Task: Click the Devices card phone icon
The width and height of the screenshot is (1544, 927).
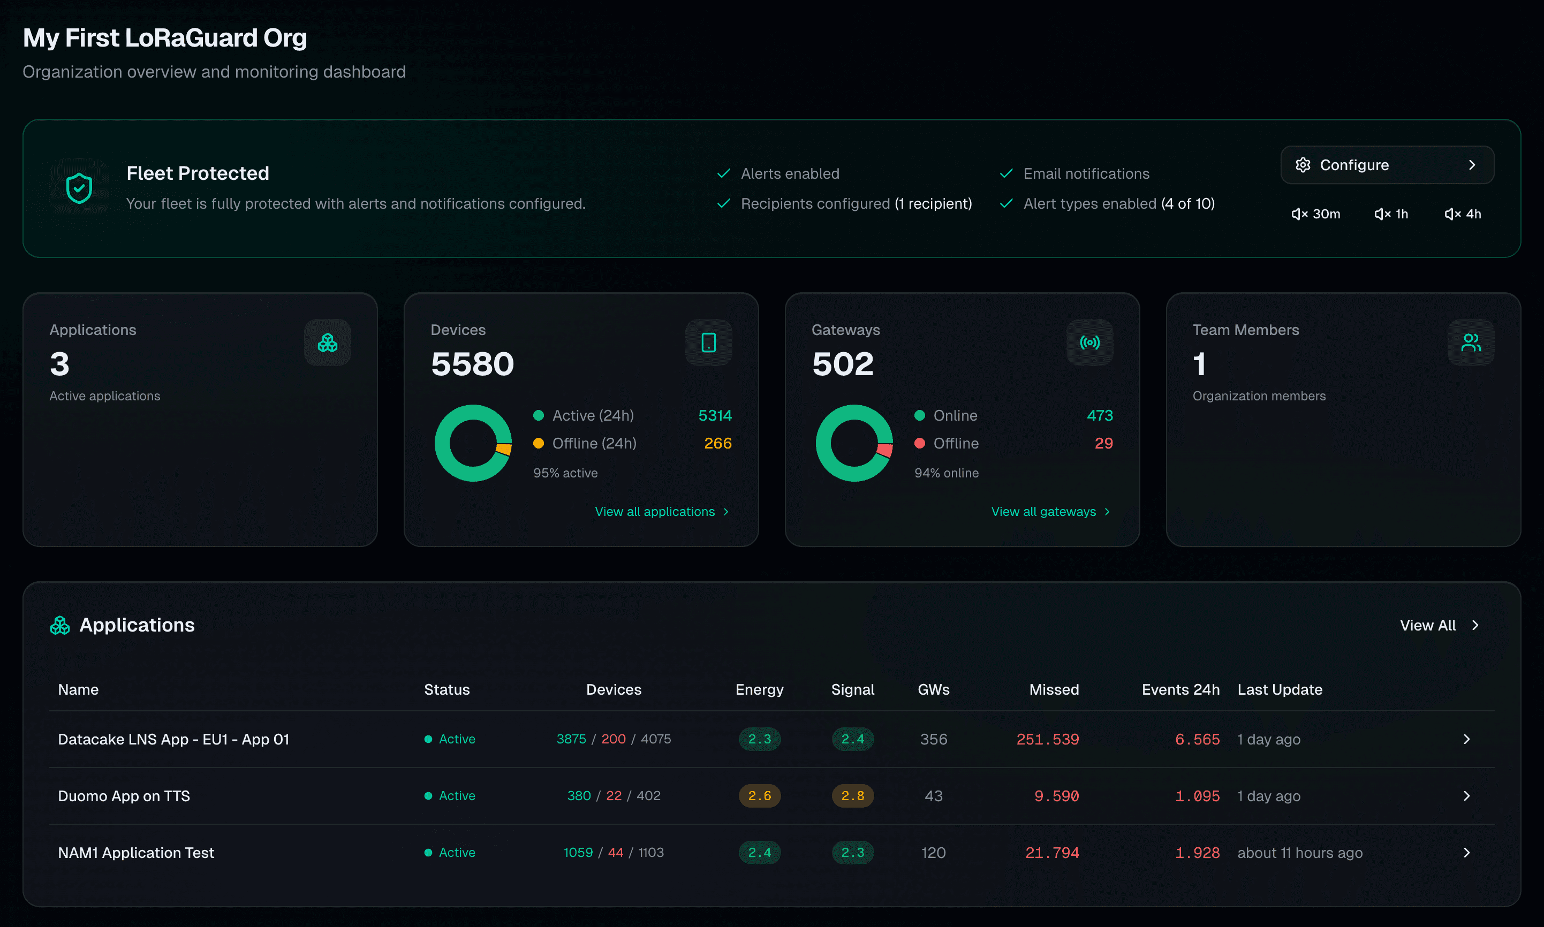Action: click(708, 343)
